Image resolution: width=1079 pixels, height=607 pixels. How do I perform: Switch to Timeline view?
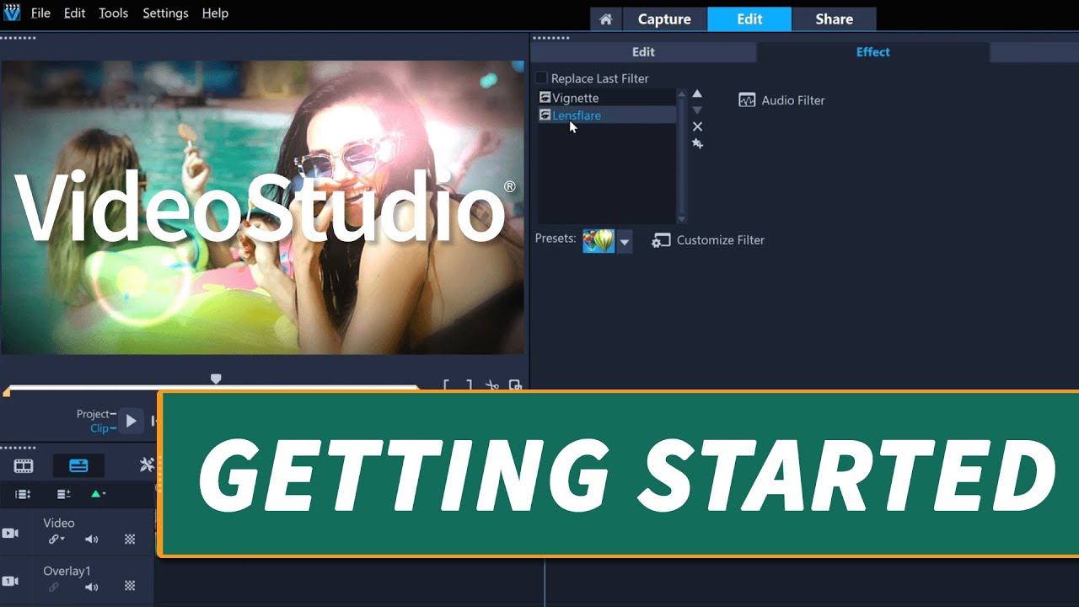click(x=78, y=465)
